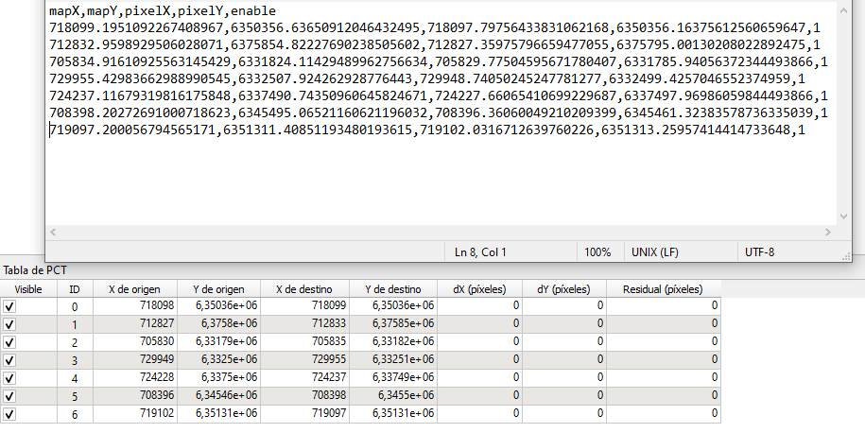
Task: Place cursor on line starting 719097.200056
Action: coord(427,130)
